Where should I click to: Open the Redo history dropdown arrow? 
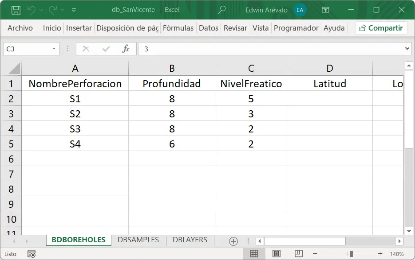pyautogui.click(x=63, y=10)
